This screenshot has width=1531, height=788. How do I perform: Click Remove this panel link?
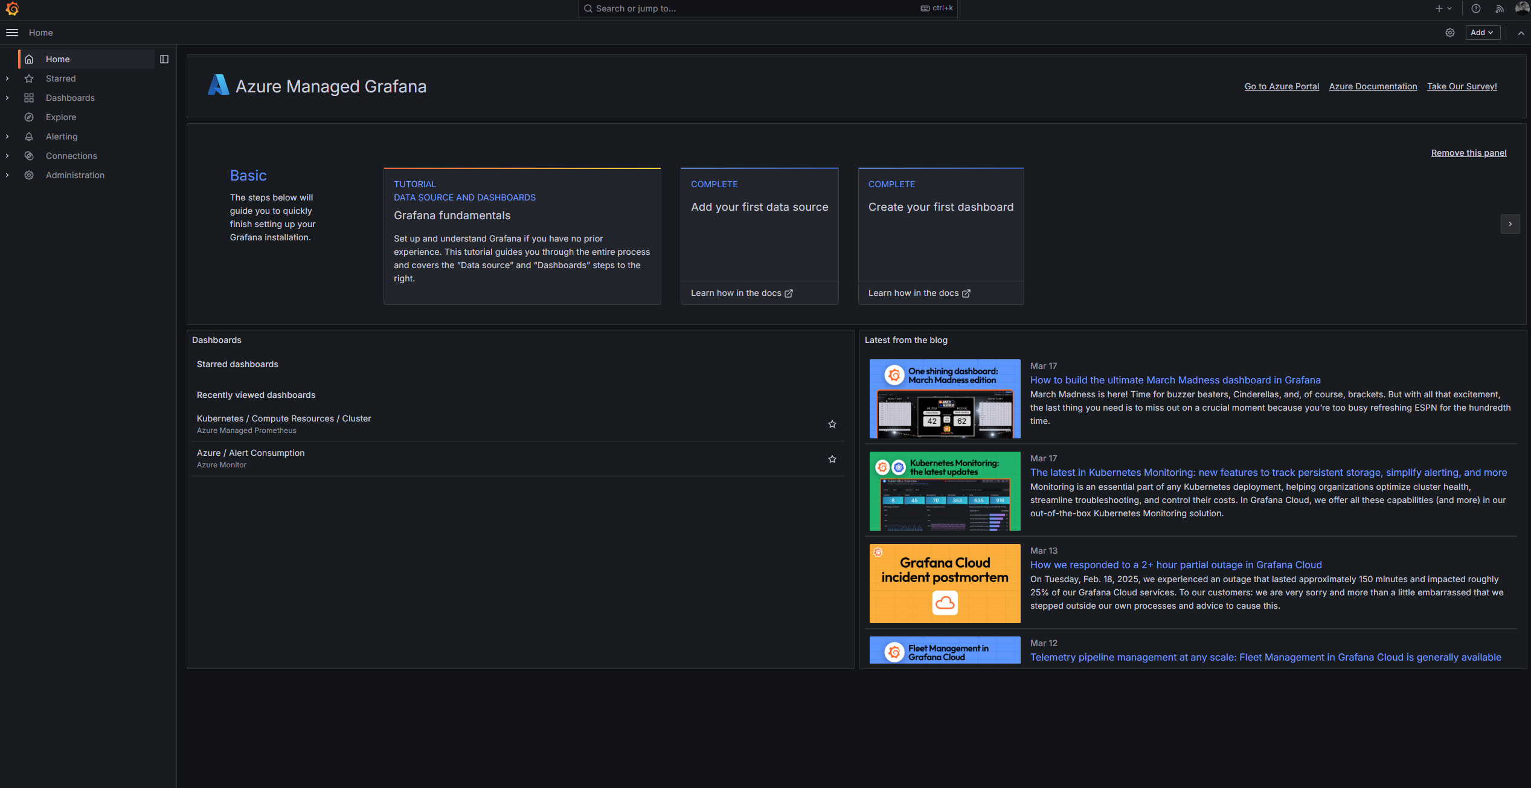[1469, 153]
